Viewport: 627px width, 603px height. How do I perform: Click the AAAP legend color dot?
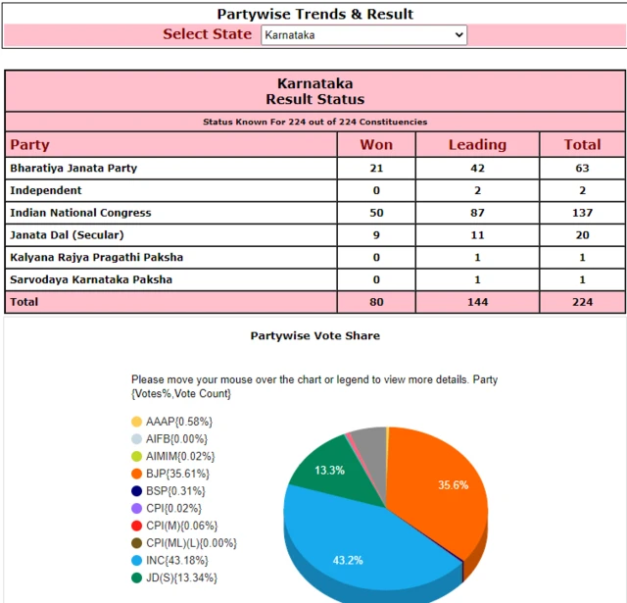point(136,422)
